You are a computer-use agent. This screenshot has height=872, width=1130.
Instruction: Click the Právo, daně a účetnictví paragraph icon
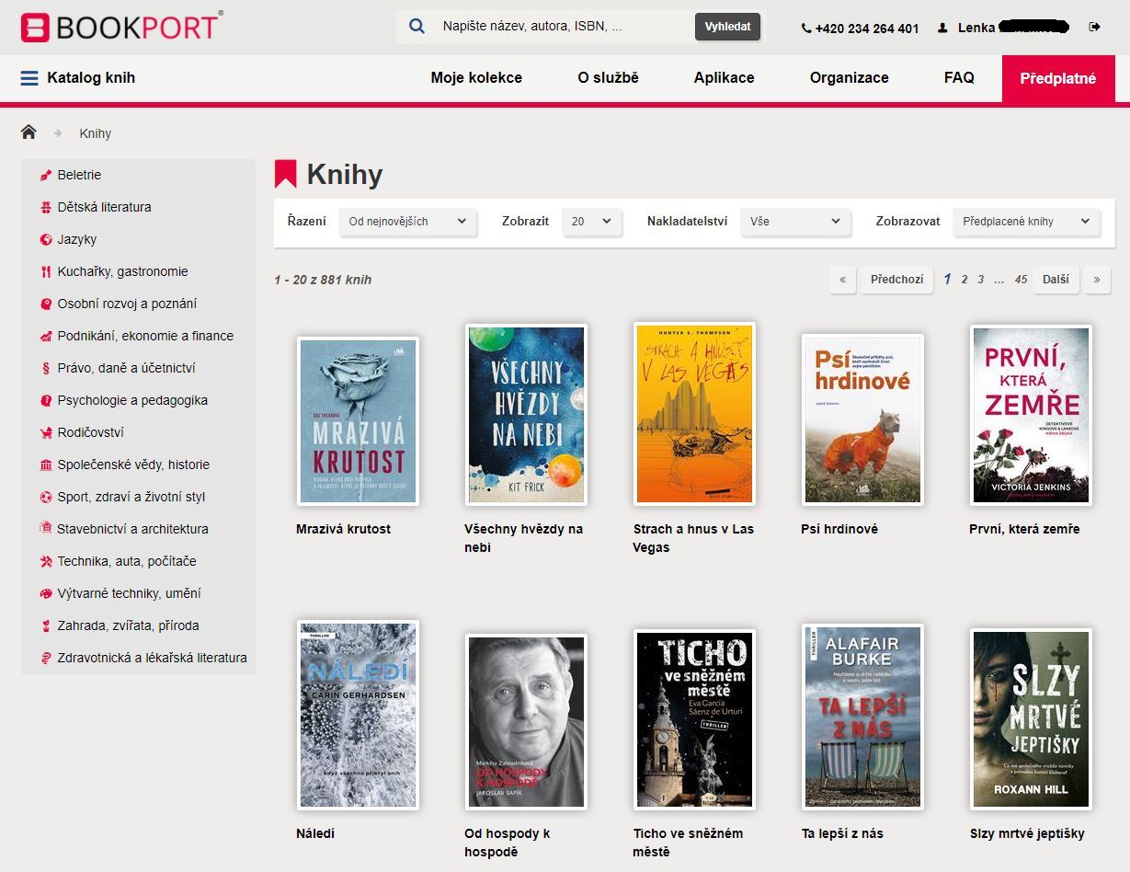[x=46, y=368]
